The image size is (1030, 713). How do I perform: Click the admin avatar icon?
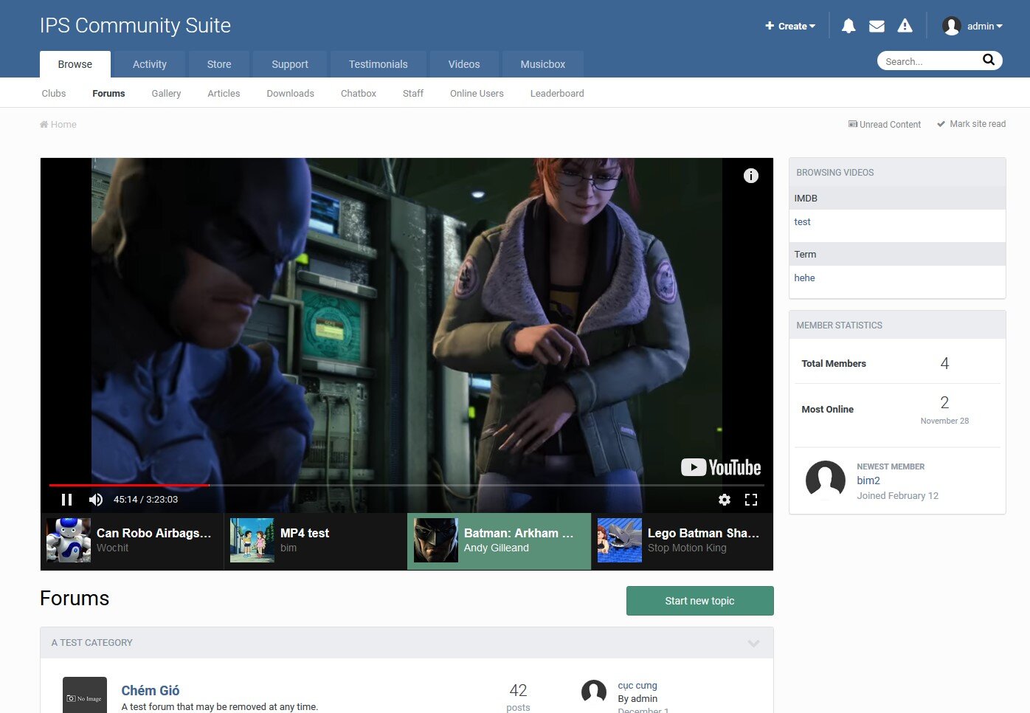click(x=952, y=26)
